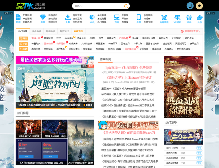Screen dimensions: 219x168
Task: Click the 手游 mobile games icon
Action: (138, 18)
